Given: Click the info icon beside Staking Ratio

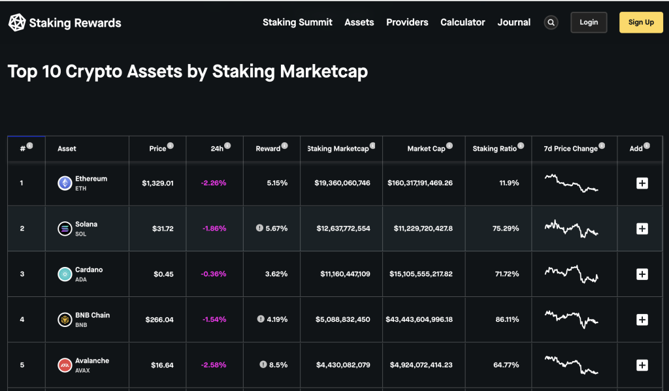Looking at the screenshot, I should tap(521, 146).
